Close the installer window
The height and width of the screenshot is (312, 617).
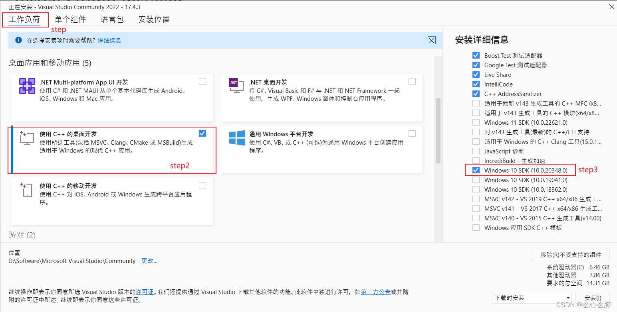pyautogui.click(x=612, y=7)
